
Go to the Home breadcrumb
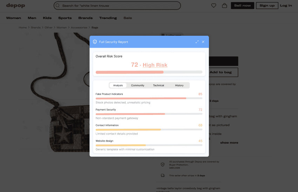(23, 28)
